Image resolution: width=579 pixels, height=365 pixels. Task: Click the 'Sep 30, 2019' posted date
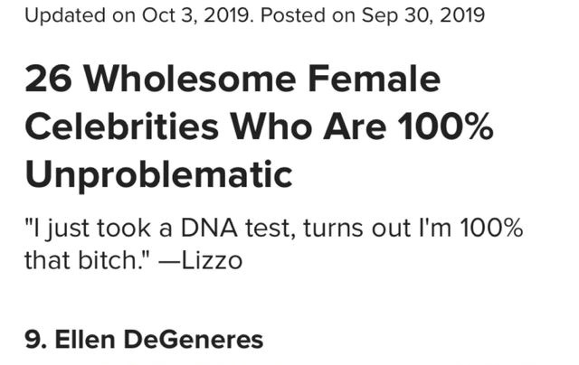click(423, 16)
